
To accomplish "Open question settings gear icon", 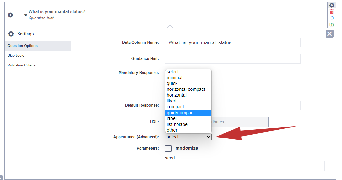I will [332, 5].
